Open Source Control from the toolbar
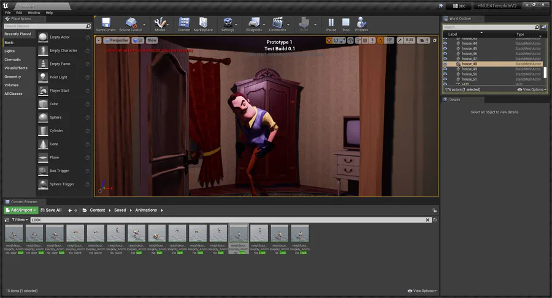The width and height of the screenshot is (552, 298). coord(131,24)
